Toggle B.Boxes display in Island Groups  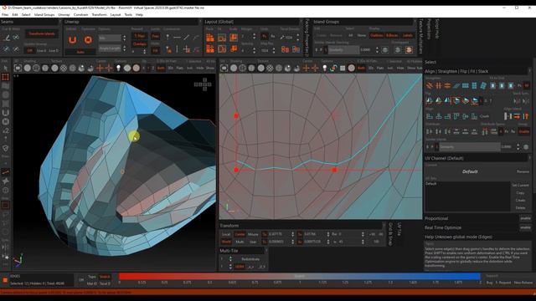pyautogui.click(x=392, y=35)
